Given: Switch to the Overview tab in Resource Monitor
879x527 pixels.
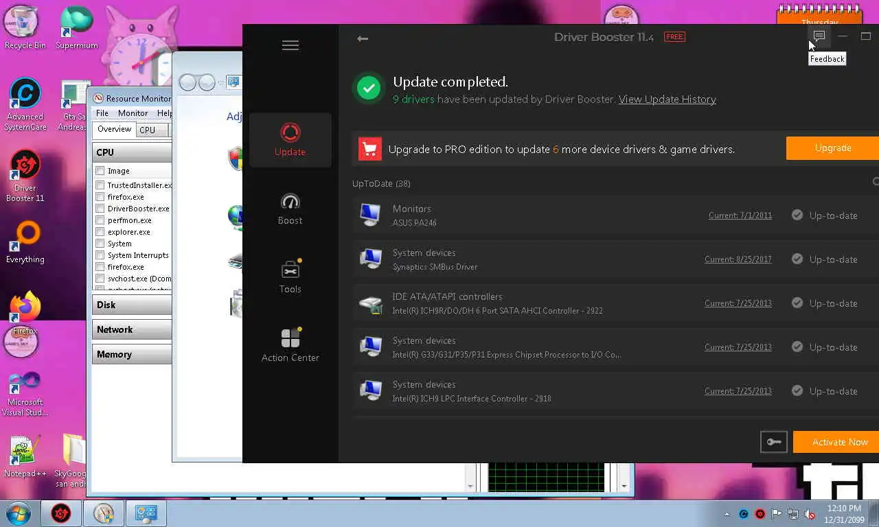Looking at the screenshot, I should coord(114,129).
